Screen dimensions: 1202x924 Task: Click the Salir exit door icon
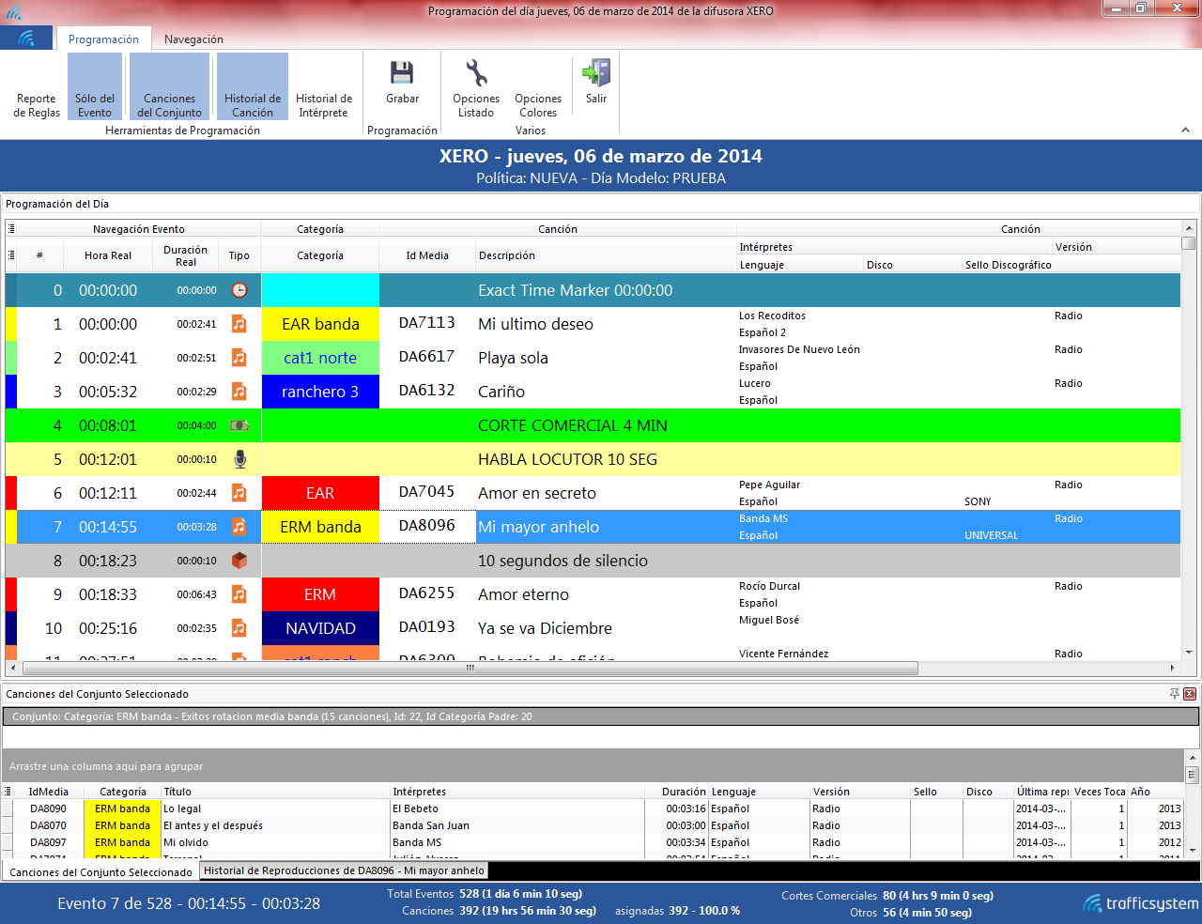596,72
